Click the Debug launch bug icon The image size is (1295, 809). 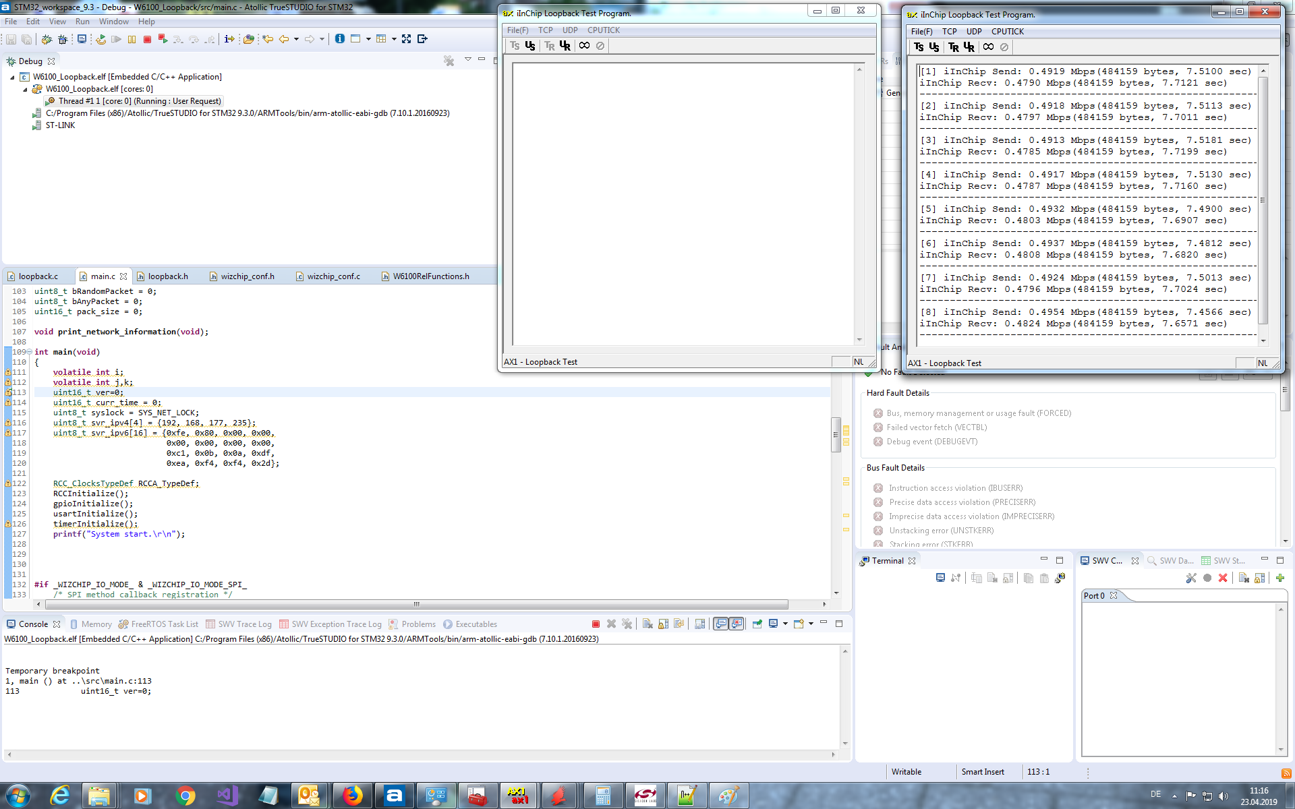(x=47, y=39)
